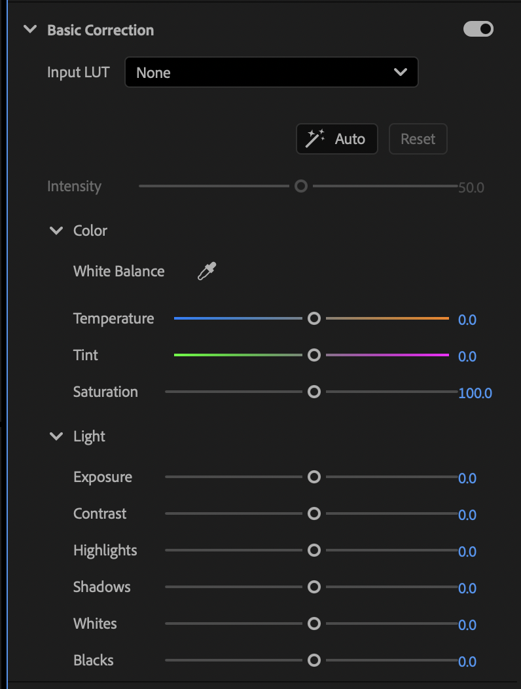Click the Temperature value field

pos(467,320)
